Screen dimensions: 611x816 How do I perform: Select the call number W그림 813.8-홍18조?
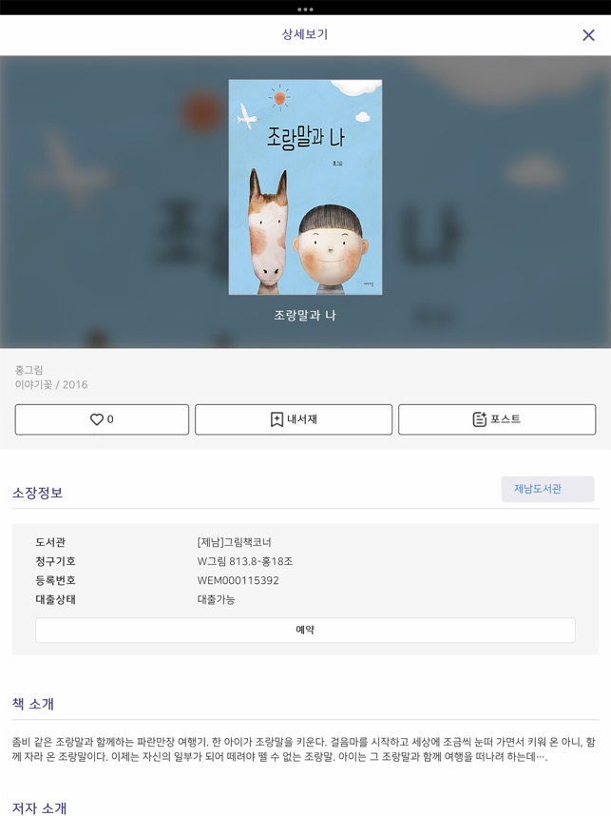[245, 561]
